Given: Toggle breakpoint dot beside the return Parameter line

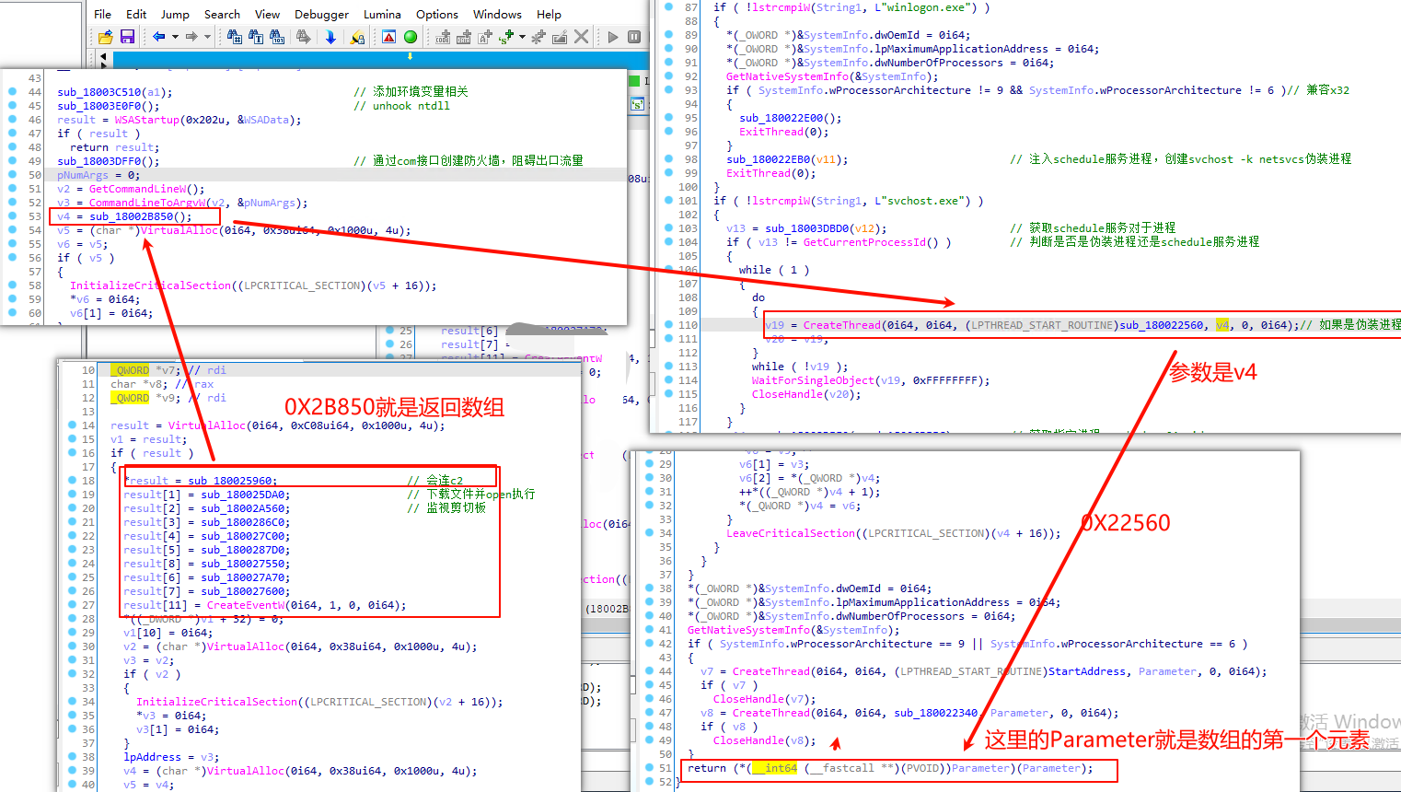Looking at the screenshot, I should click(650, 768).
